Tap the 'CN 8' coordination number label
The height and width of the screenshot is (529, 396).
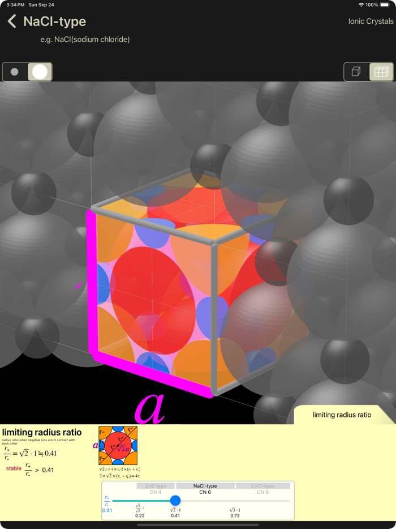coord(263,492)
